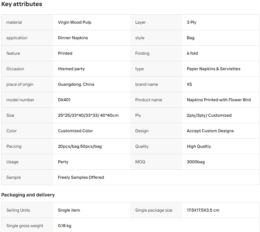Click the 6 fold Folding value
260x232 pixels.
click(192, 53)
